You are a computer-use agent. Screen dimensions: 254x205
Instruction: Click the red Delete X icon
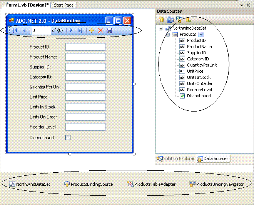click(x=100, y=30)
